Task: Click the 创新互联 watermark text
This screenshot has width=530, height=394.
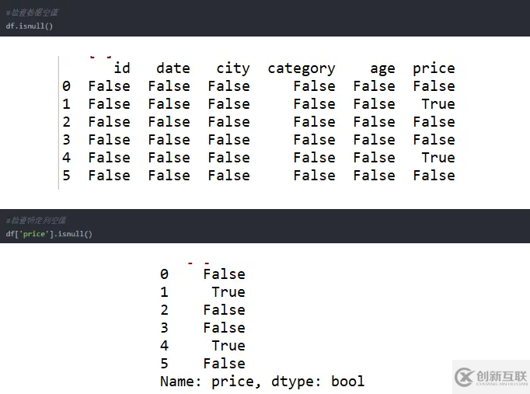Action: (500, 375)
